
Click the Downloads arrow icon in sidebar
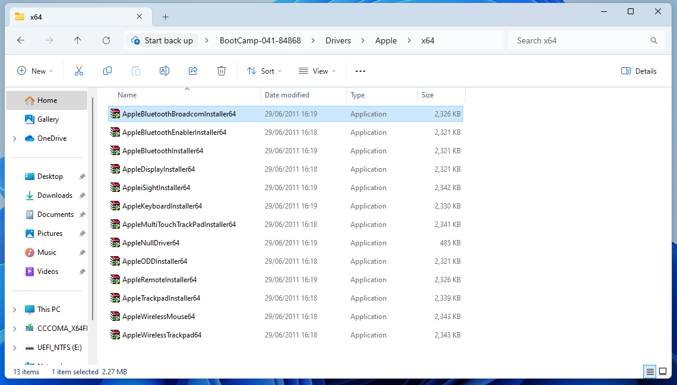coord(29,195)
